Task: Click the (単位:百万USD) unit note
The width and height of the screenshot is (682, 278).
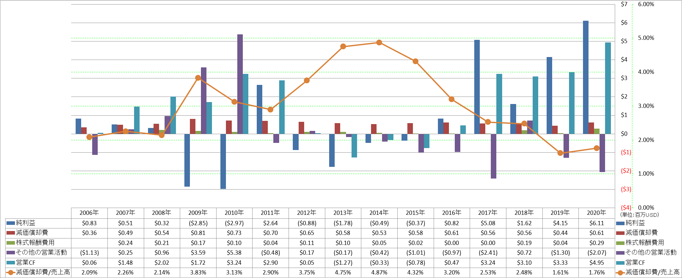Action: pos(639,215)
